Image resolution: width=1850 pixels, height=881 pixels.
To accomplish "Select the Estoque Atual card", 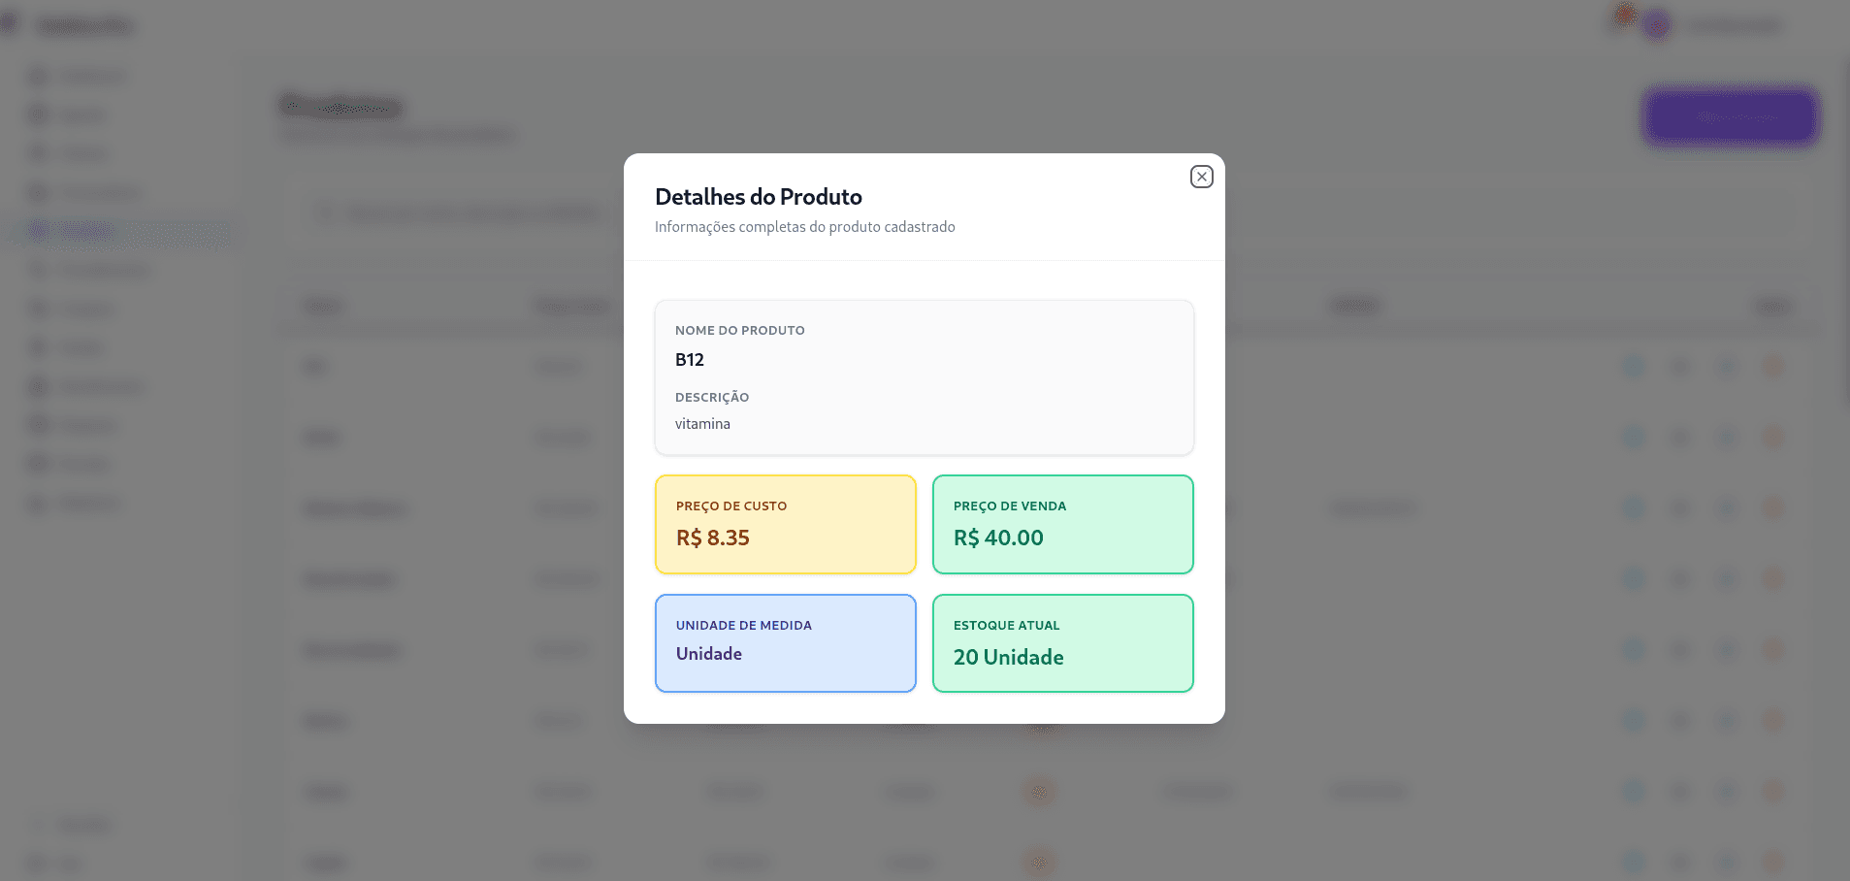I will tap(1063, 643).
